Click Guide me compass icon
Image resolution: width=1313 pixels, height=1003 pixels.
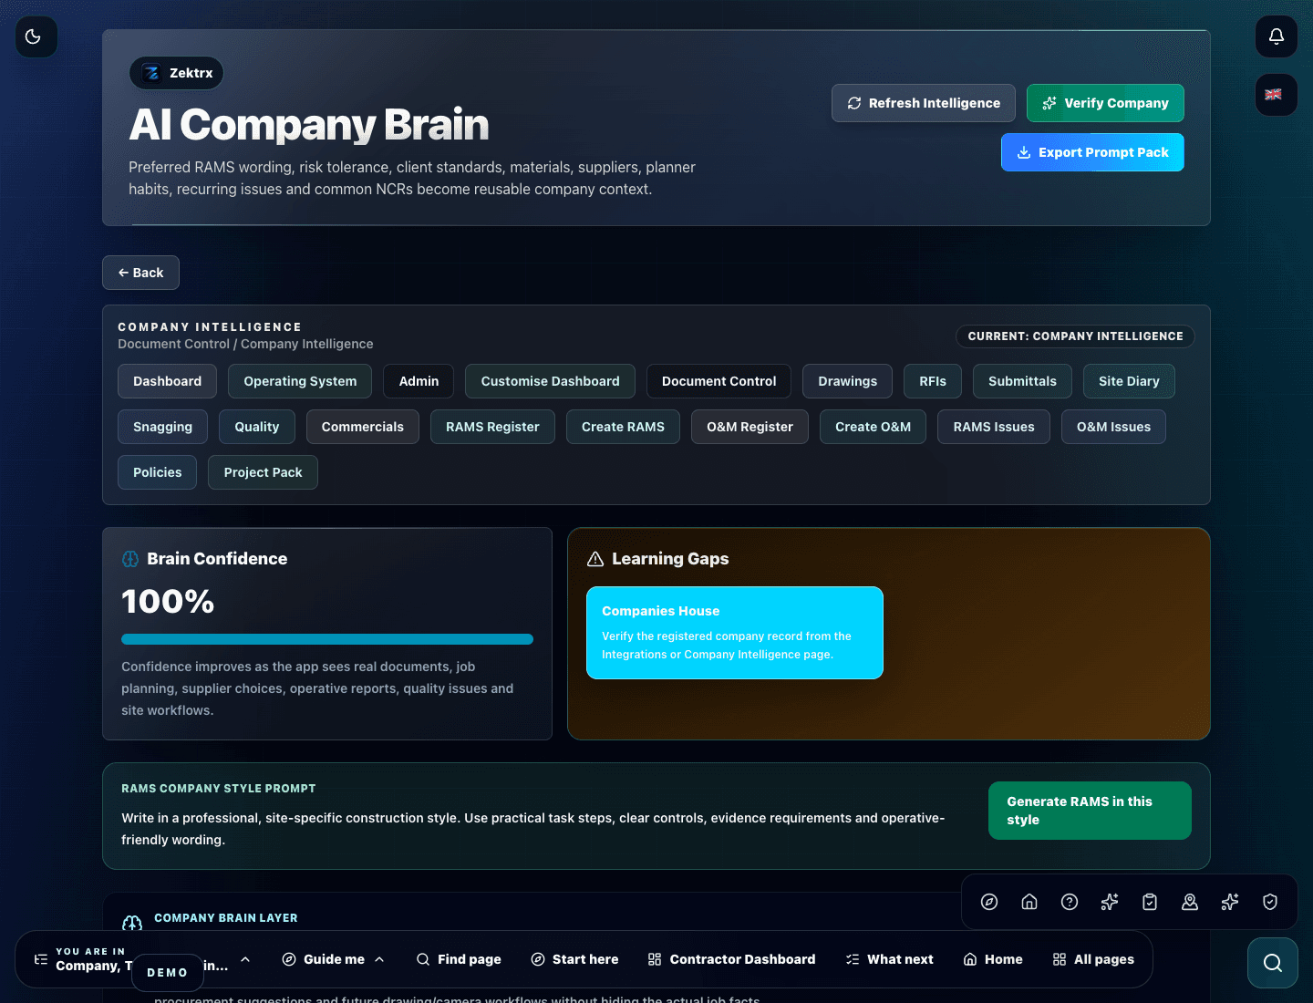click(x=289, y=959)
